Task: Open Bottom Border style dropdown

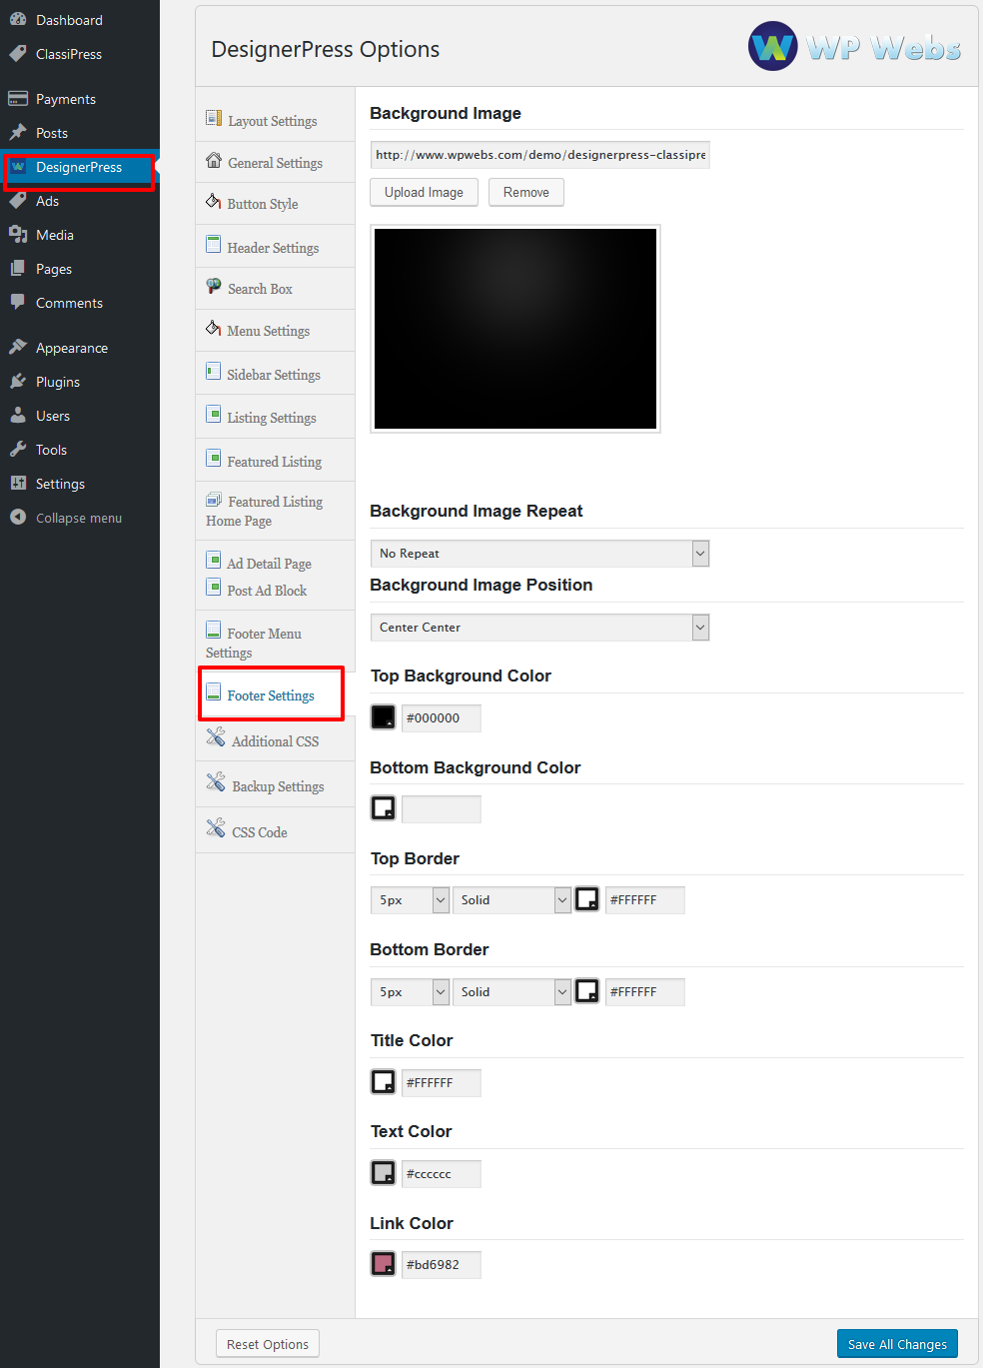Action: 511,992
